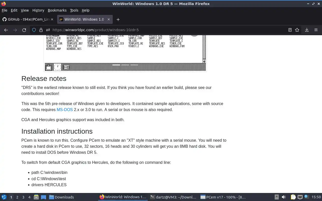Close the WinWorld: Windows 1.0 tab
Screen dimensions: 322x201
(x=109, y=19)
